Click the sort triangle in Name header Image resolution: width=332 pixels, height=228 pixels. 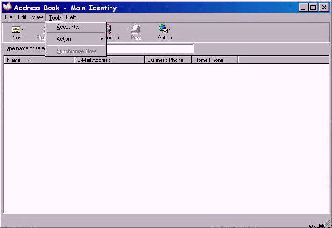pyautogui.click(x=30, y=60)
